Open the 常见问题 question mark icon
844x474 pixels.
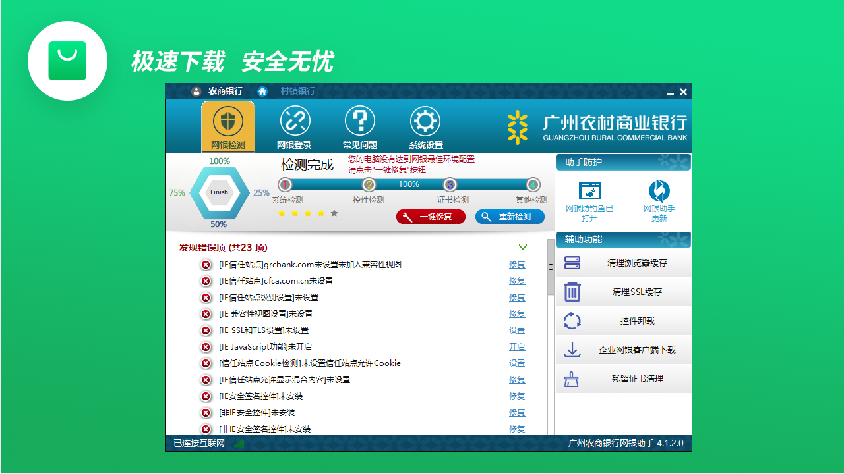[360, 121]
